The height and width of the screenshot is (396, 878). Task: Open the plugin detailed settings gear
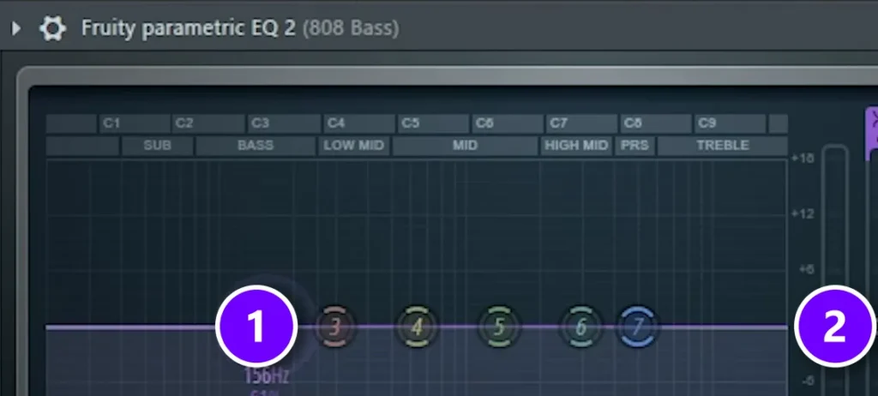pos(52,28)
